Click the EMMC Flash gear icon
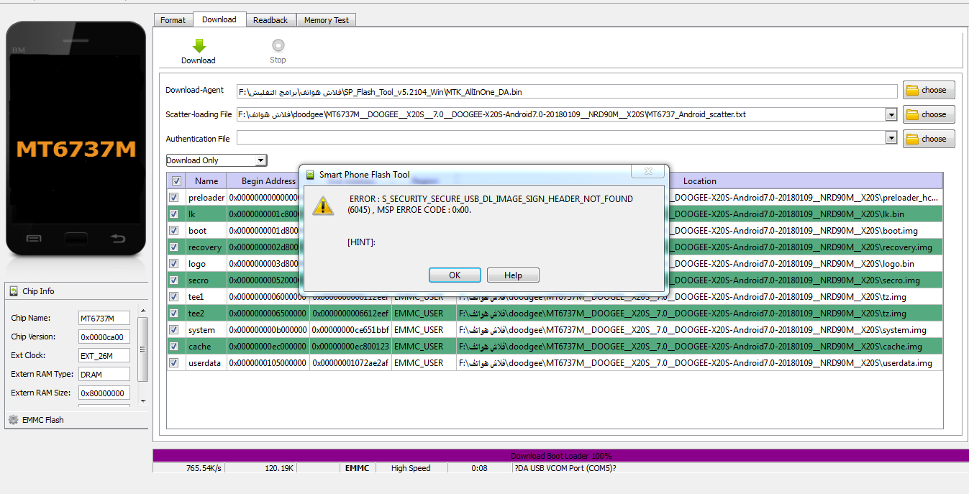 pos(13,420)
